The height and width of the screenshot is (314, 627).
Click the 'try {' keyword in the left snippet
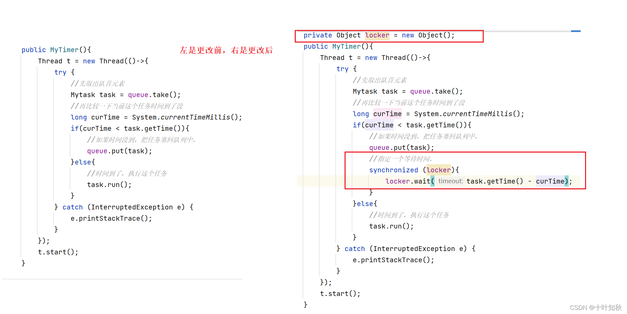click(64, 73)
